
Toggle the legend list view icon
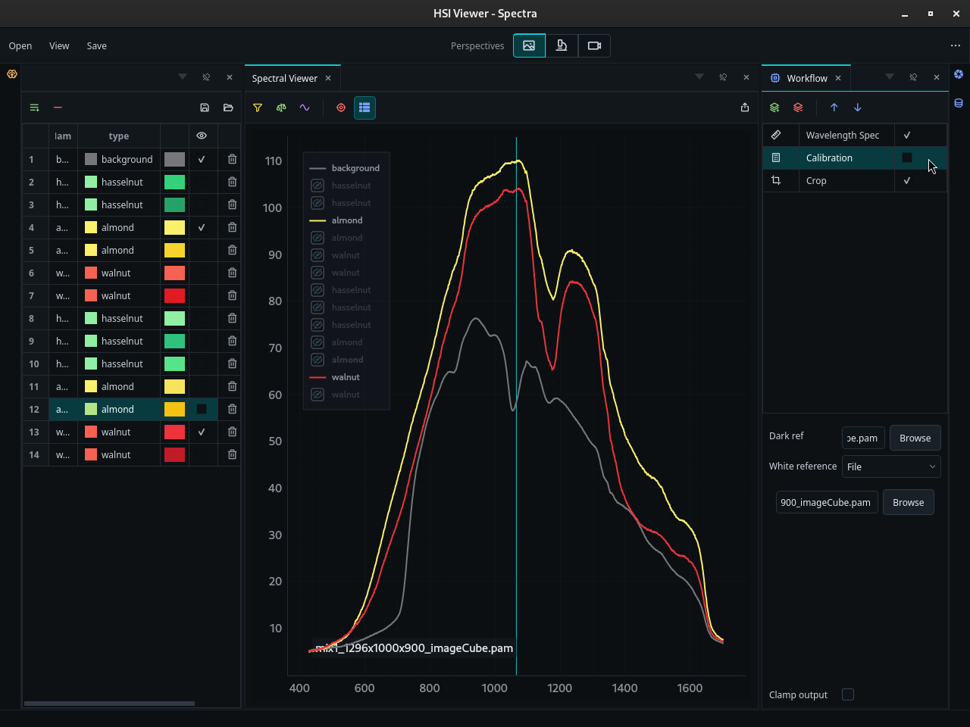[x=365, y=108]
